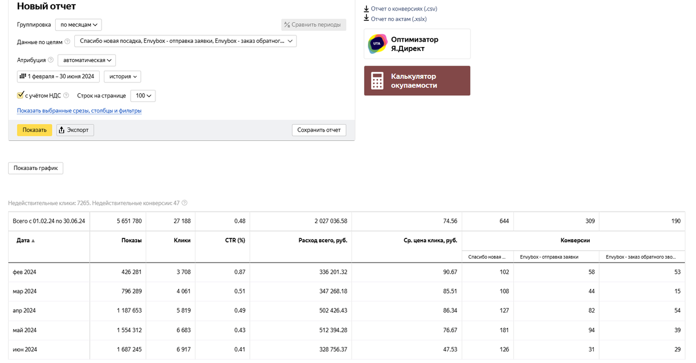This screenshot has width=696, height=363.
Task: Click the help icon next to Атрибуция
Action: (x=51, y=60)
